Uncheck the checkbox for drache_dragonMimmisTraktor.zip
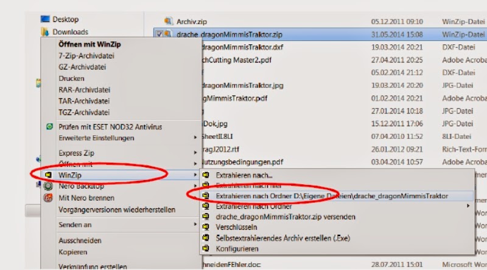The height and width of the screenshot is (270, 487). (159, 34)
